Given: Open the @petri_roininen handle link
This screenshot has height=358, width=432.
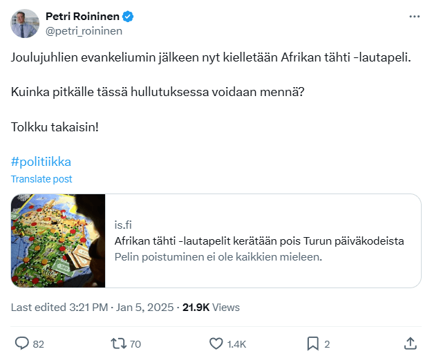Looking at the screenshot, I should (84, 30).
